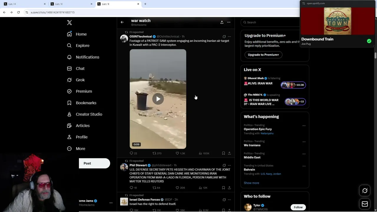Click Downbound Train Spotify popup album art
The height and width of the screenshot is (212, 377).
pyautogui.click(x=338, y=21)
